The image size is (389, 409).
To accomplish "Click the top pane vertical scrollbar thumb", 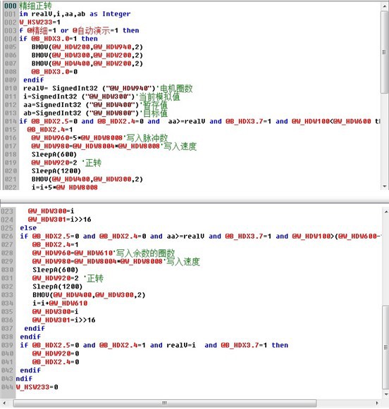I will click(x=385, y=52).
